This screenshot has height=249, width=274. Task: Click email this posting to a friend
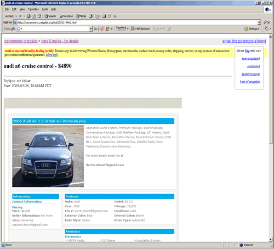coord(244,41)
